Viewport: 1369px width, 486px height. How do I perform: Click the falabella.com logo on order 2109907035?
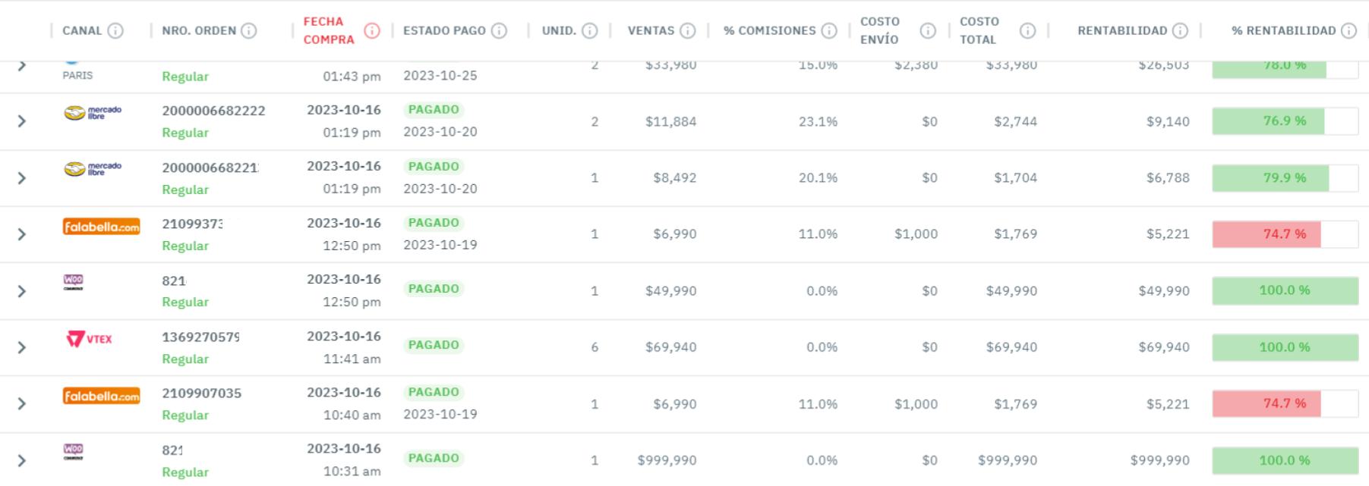pos(101,395)
